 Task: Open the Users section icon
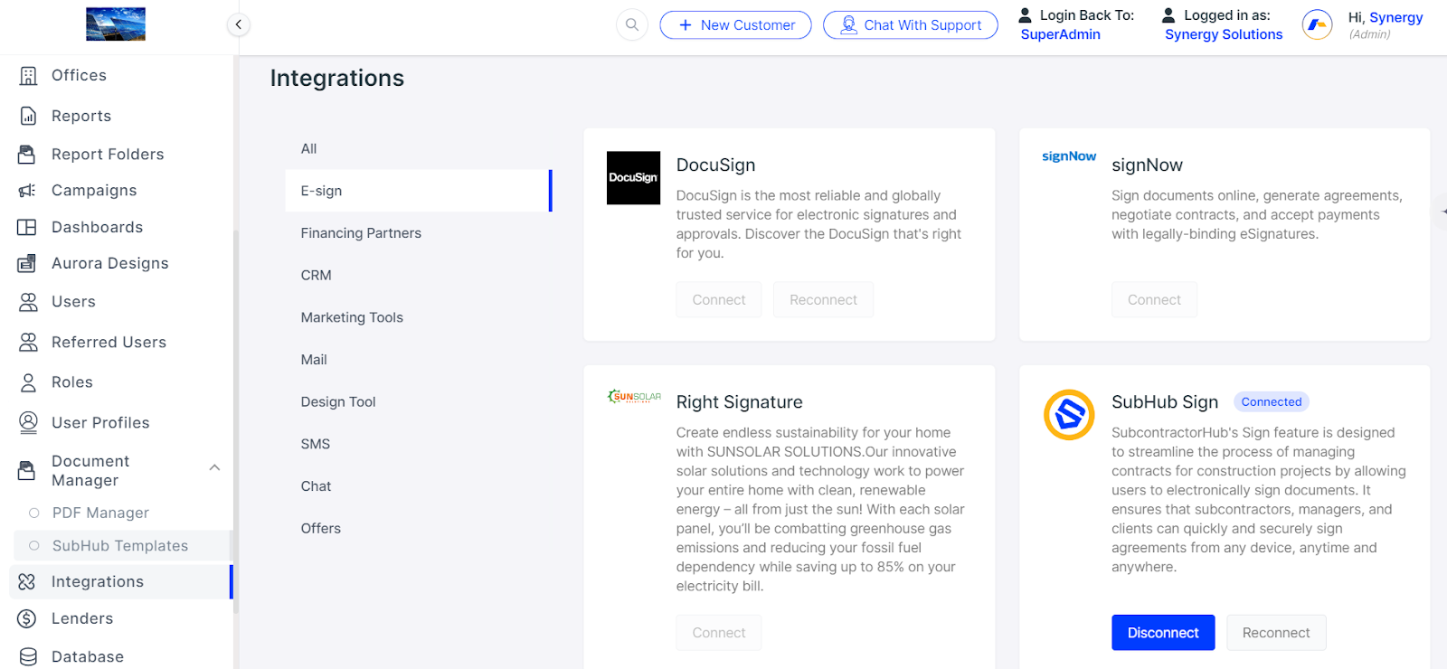point(28,301)
